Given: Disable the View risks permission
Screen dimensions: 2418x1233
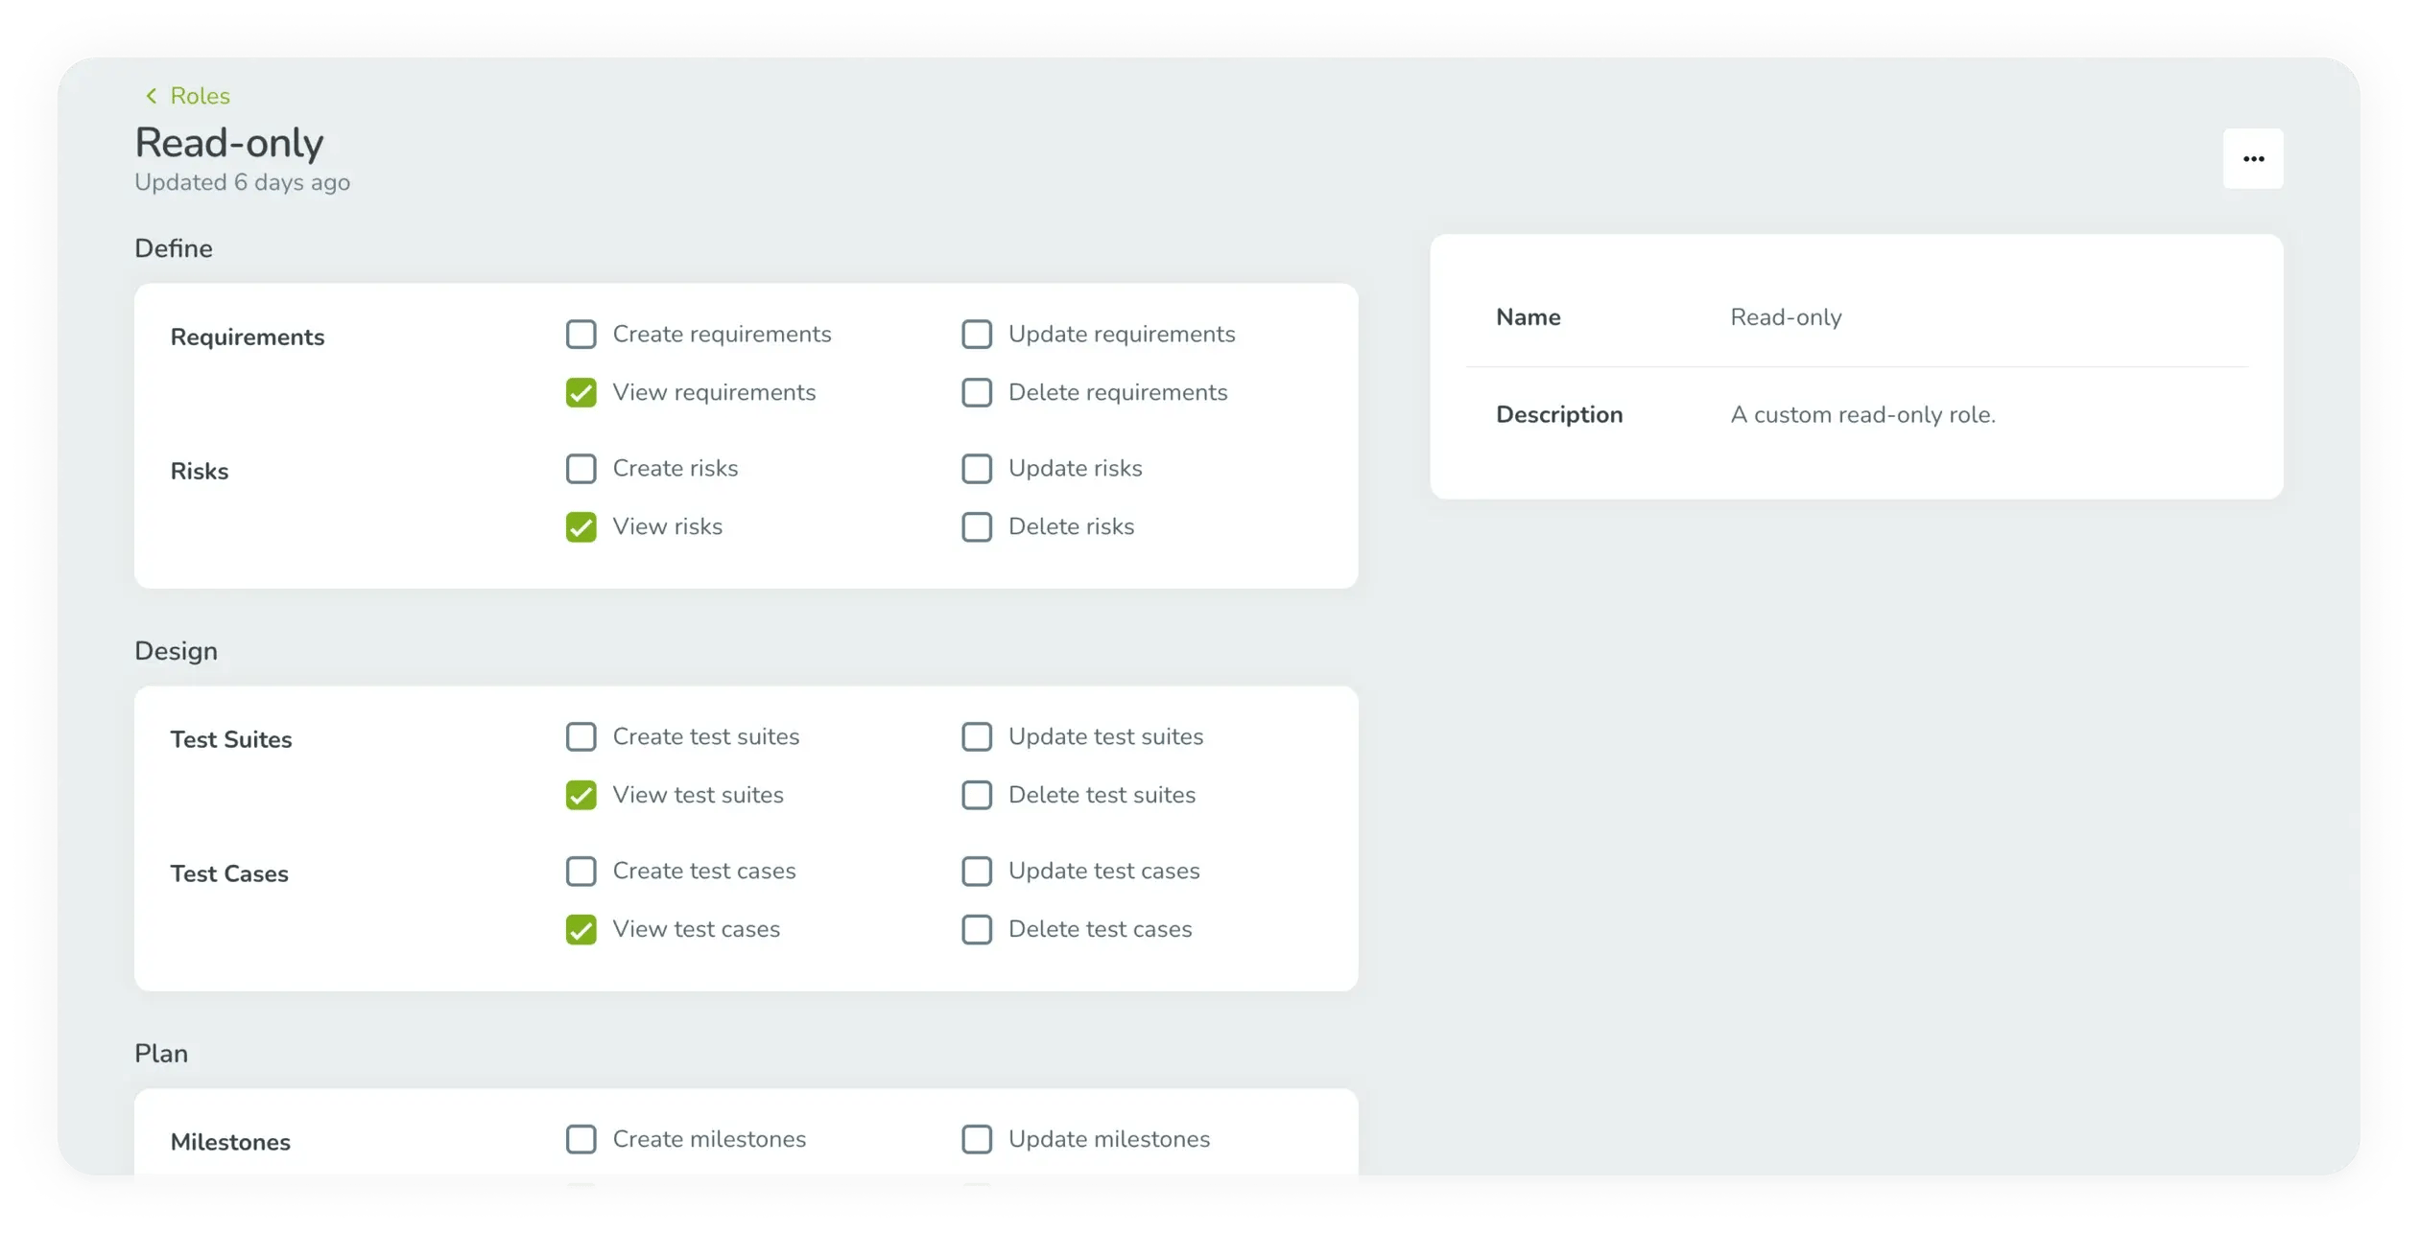Looking at the screenshot, I should click(581, 527).
